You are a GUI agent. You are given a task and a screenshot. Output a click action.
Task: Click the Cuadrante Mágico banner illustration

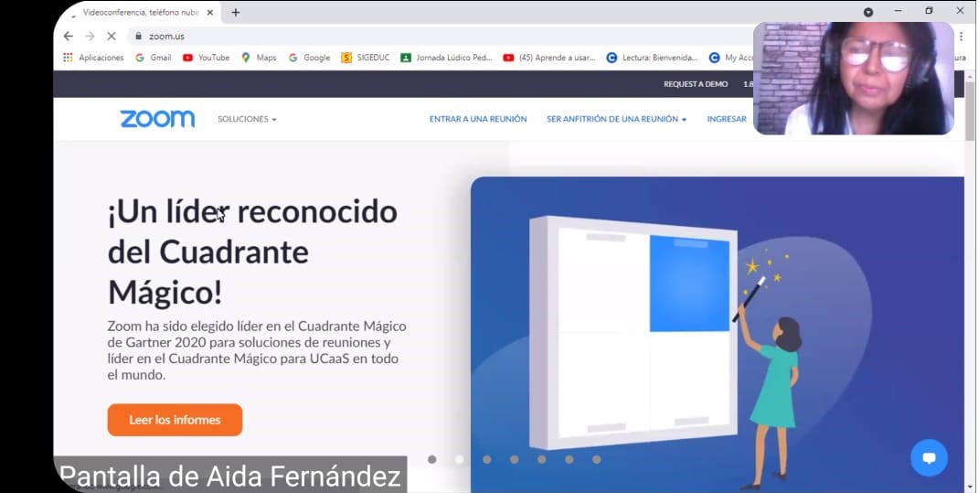(718, 334)
